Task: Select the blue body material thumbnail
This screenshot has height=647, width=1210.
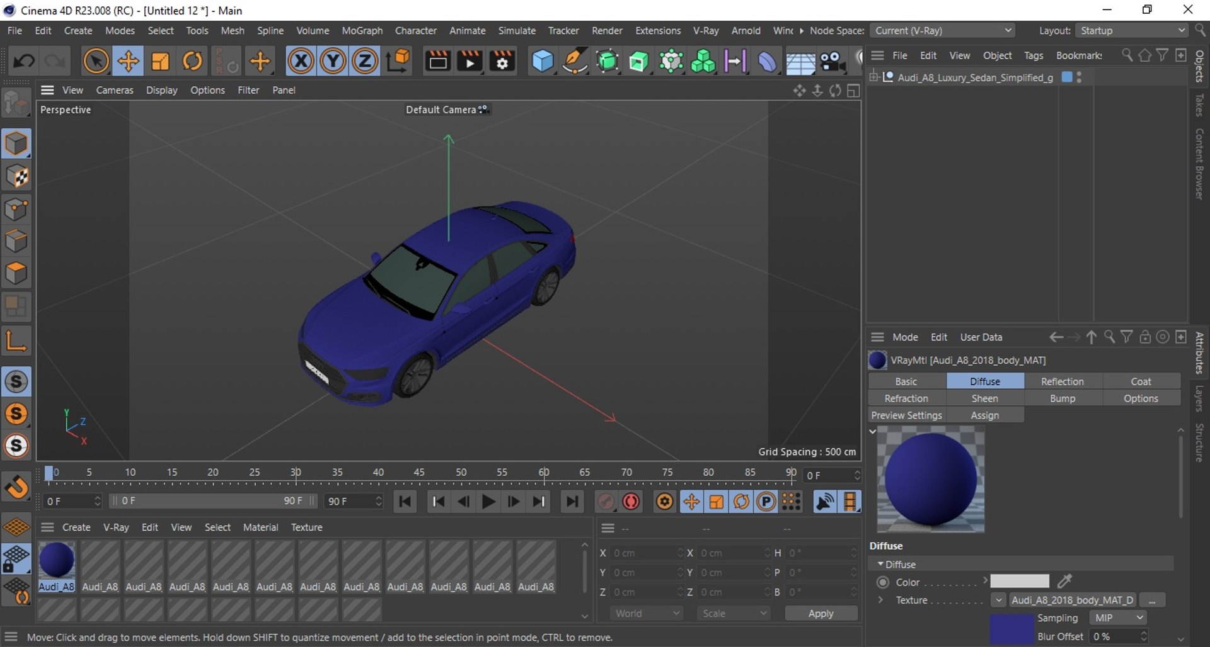Action: (x=57, y=560)
